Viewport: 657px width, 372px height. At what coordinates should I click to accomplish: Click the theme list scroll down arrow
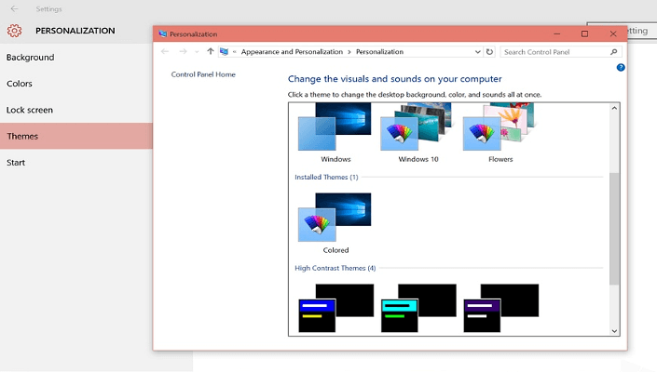tap(614, 331)
